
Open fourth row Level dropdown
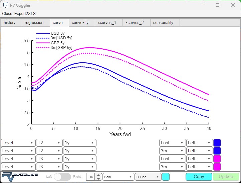pyautogui.click(x=18, y=167)
